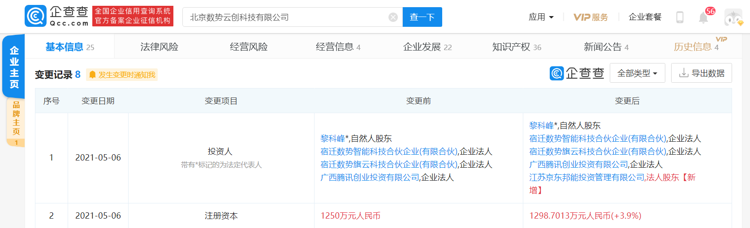Open 广西腾讯创业投资有限公司 link in 变更后

578,165
